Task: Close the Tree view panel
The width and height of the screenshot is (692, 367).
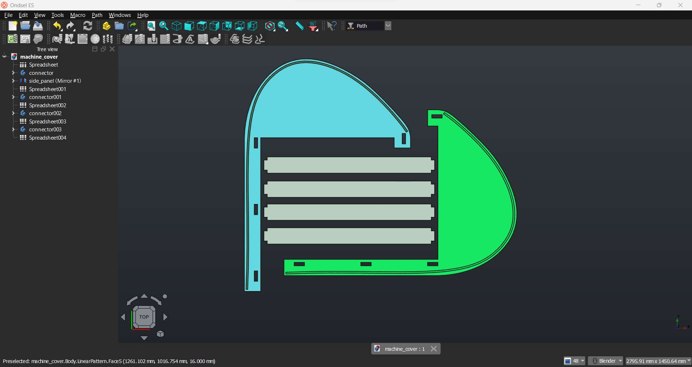Action: tap(112, 49)
